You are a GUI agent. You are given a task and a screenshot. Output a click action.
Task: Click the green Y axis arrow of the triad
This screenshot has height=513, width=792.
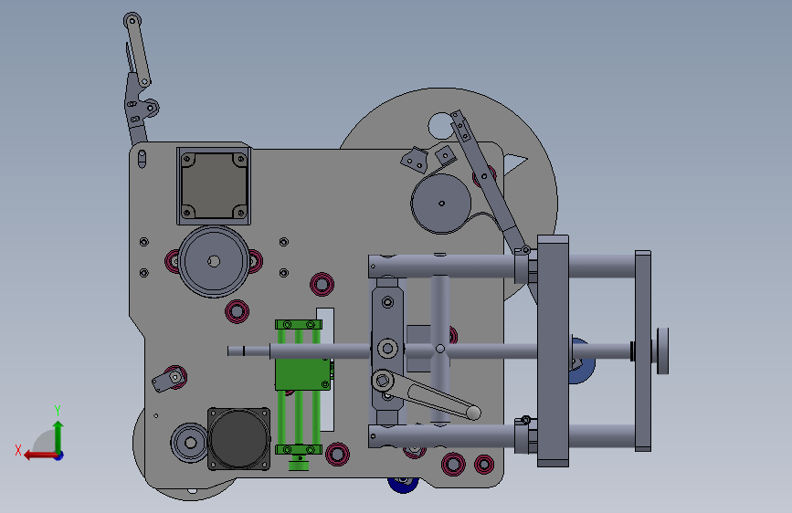58,436
